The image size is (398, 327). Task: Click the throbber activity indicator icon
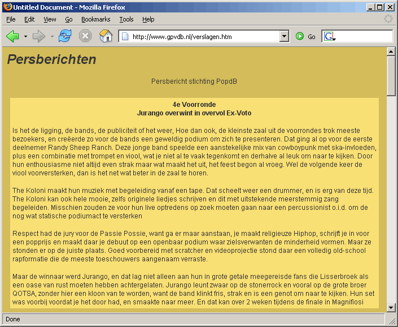[388, 19]
